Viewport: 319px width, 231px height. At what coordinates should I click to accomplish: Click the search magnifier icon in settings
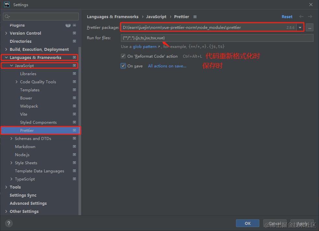[x=7, y=17]
